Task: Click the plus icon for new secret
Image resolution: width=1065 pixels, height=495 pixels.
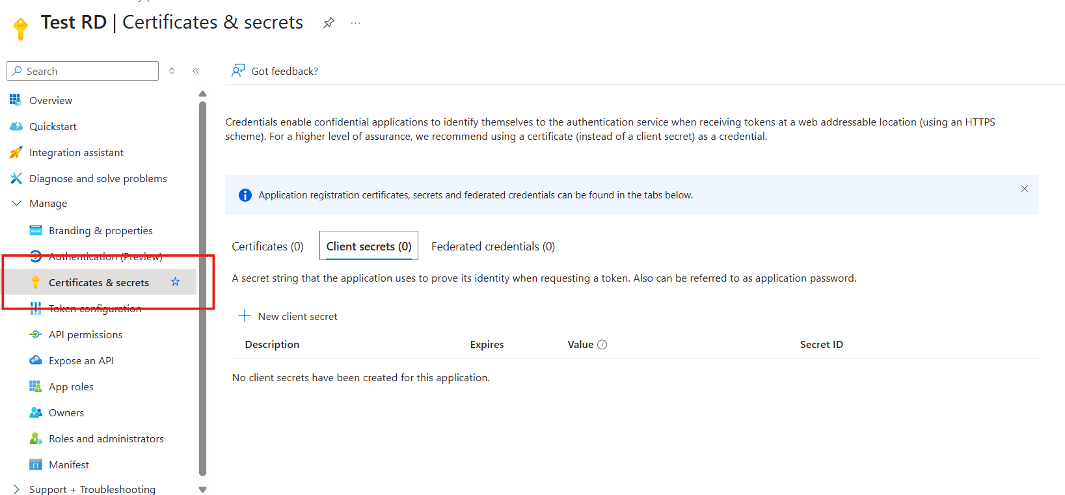Action: [x=245, y=316]
